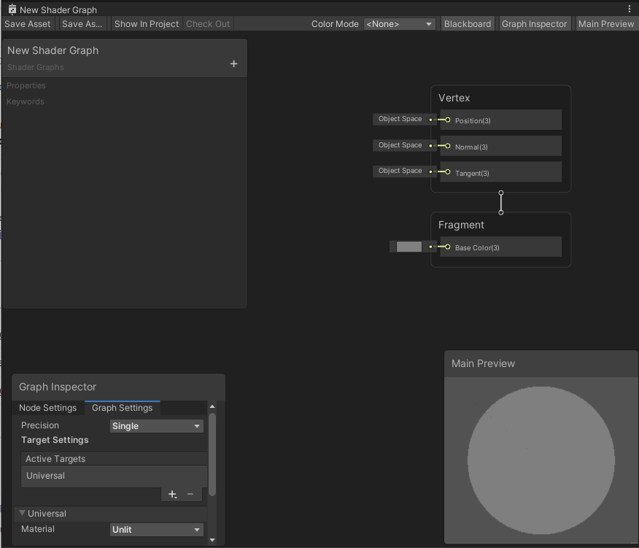Click the Active Targets header
639x548 pixels.
point(114,459)
